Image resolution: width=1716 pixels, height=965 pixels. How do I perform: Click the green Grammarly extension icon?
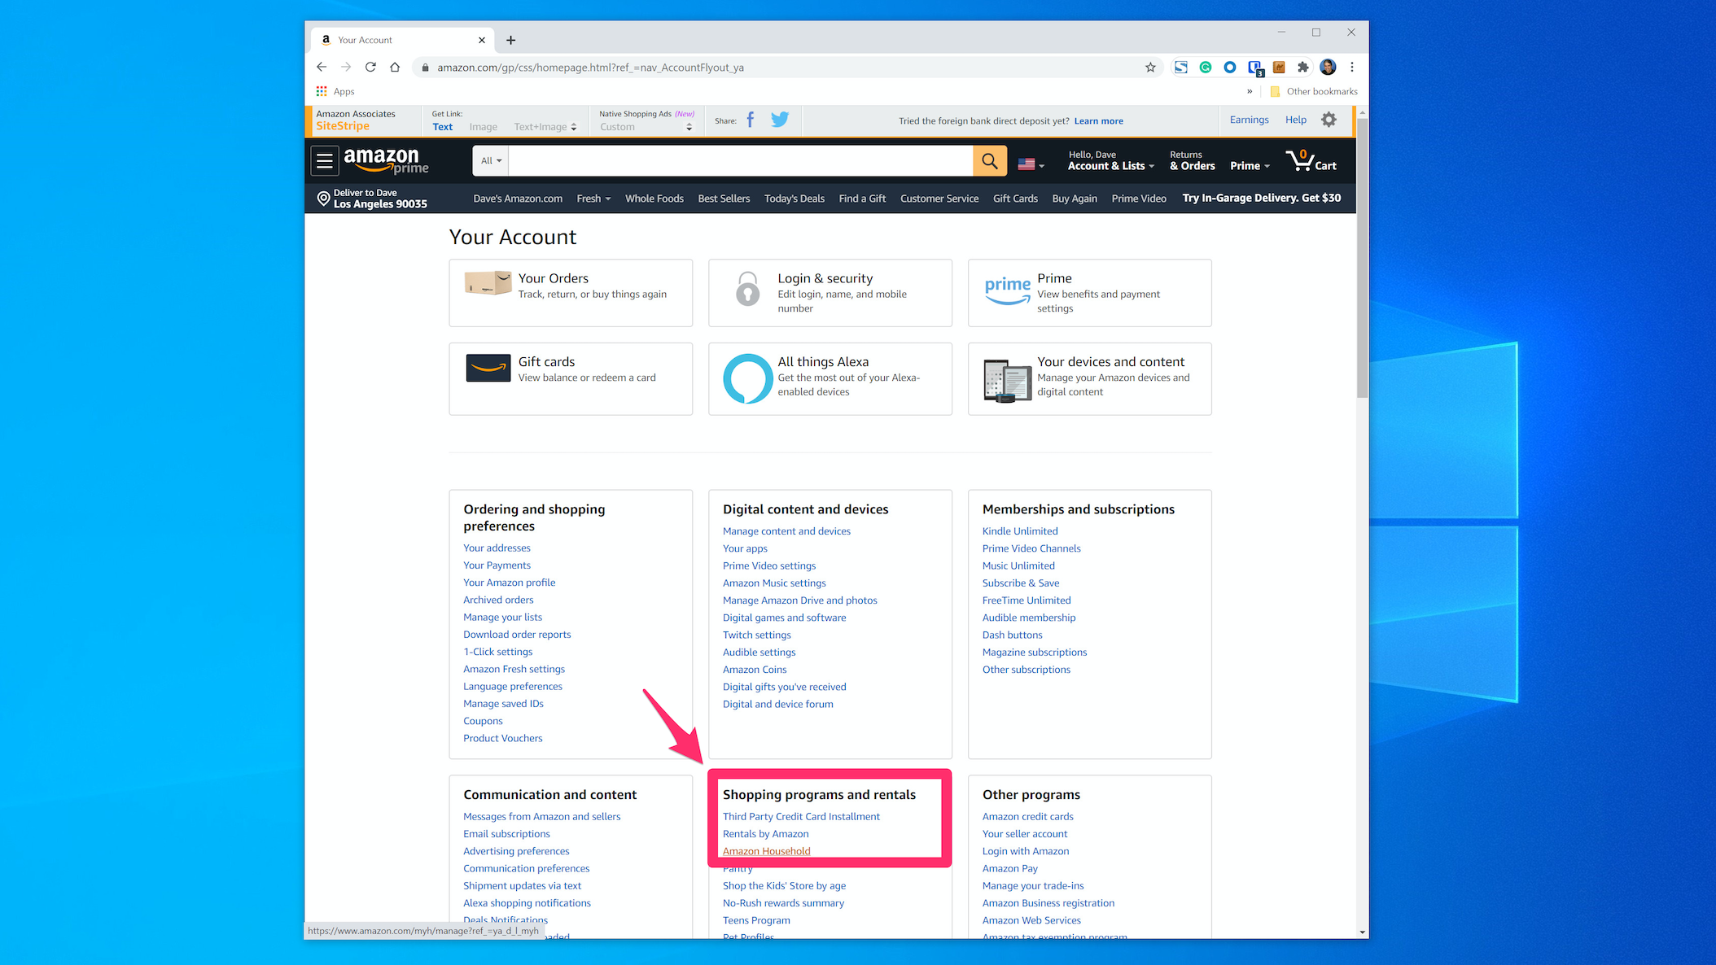click(1206, 68)
